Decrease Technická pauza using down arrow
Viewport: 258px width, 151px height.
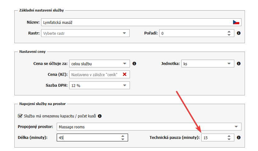229,139
